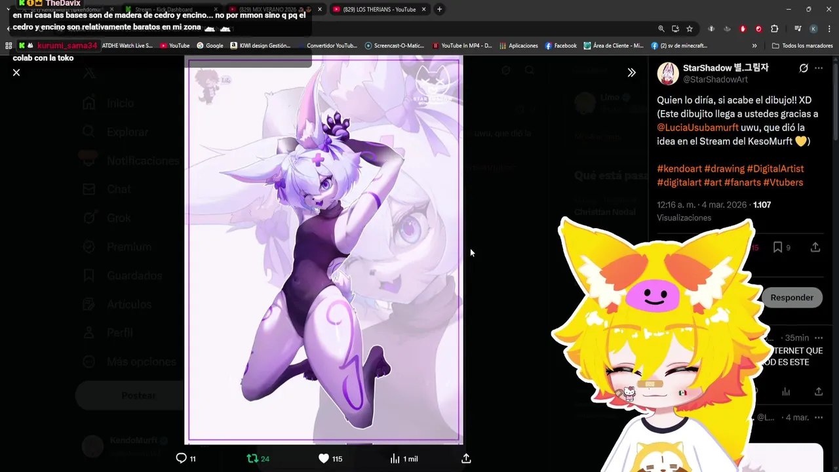Image resolution: width=839 pixels, height=472 pixels.
Task: Open the #fanarts hashtag
Action: [742, 182]
